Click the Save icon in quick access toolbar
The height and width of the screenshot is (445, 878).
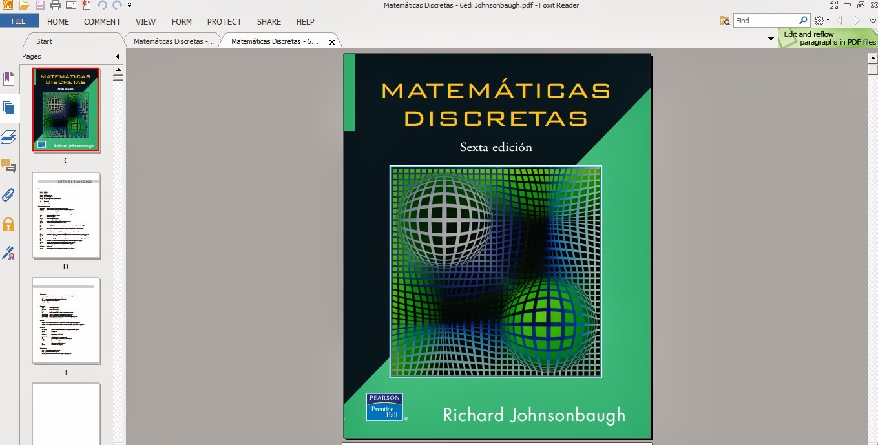point(39,5)
